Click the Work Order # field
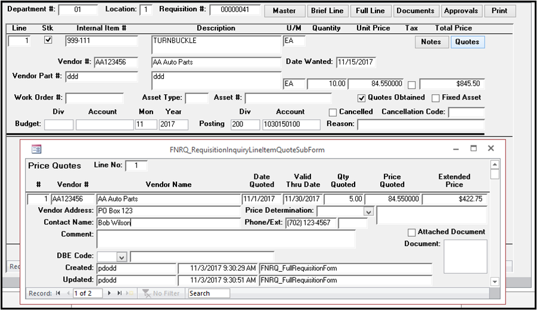Screen dimensions: 537x310 click(x=95, y=98)
